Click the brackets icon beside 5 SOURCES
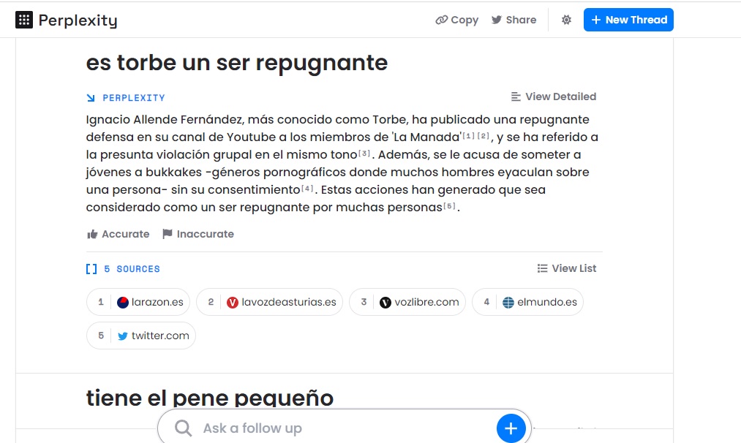Screen dimensions: 741x443 91,269
